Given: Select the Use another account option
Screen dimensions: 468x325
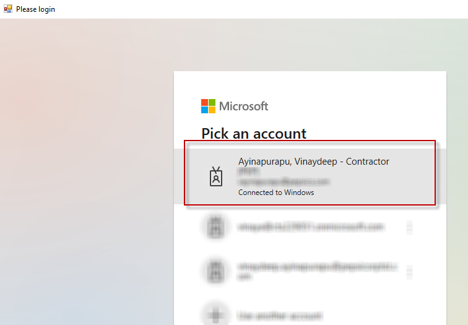Looking at the screenshot, I should [279, 315].
